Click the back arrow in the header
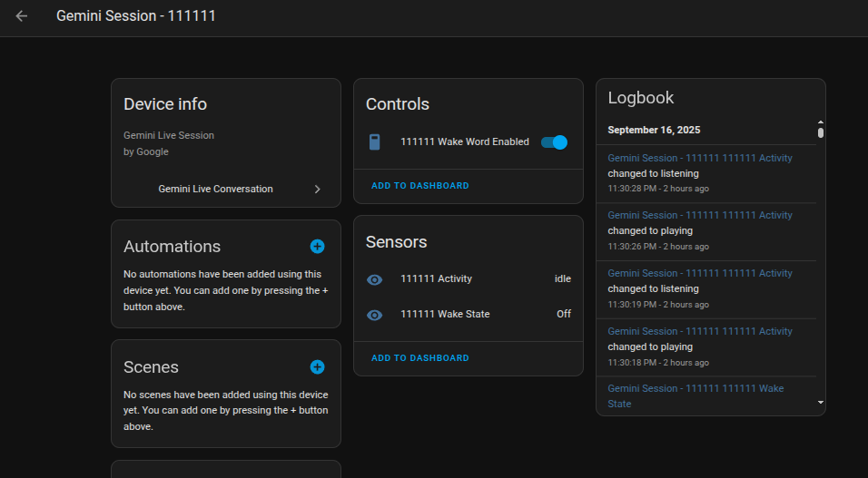The width and height of the screenshot is (868, 478). pyautogui.click(x=22, y=16)
